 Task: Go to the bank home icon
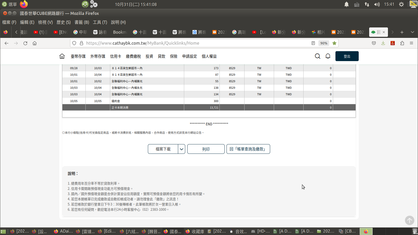coord(62,56)
